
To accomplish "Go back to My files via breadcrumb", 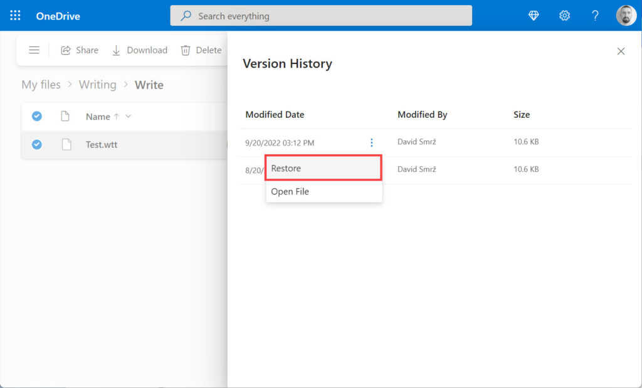I will (41, 84).
